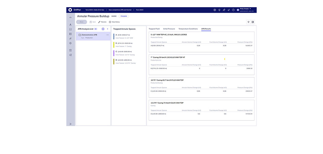Open the lightbulb insights icon in header
The height and width of the screenshot is (154, 323).
tap(219, 10)
